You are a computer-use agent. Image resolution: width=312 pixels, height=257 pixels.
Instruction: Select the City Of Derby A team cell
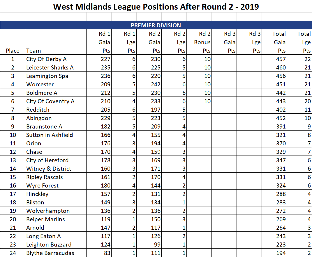pos(56,59)
